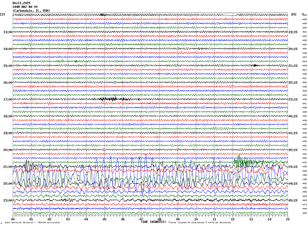Select the 13:00 CST time label

coord(8,32)
